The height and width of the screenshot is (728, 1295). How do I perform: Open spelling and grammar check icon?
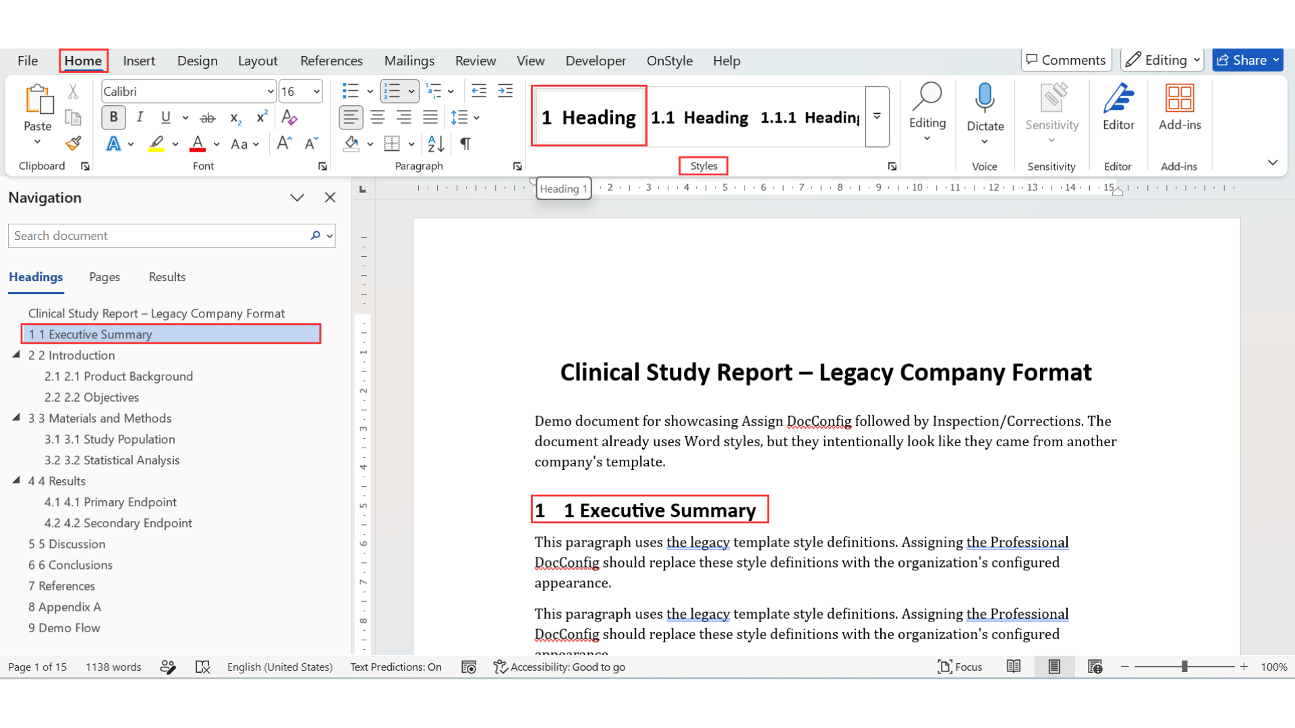pyautogui.click(x=202, y=667)
